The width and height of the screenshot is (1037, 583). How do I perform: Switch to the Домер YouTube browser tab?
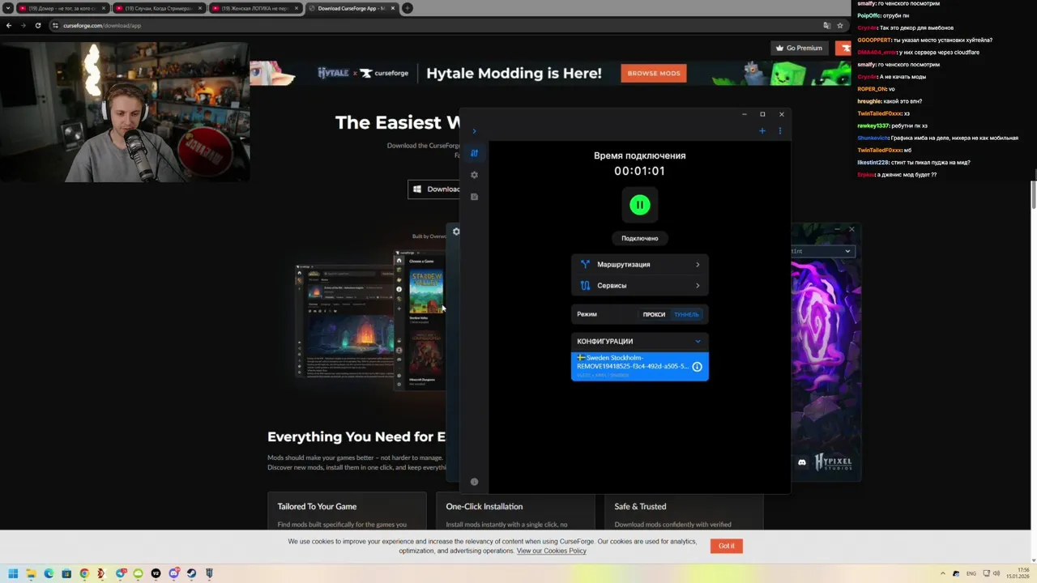(62, 8)
